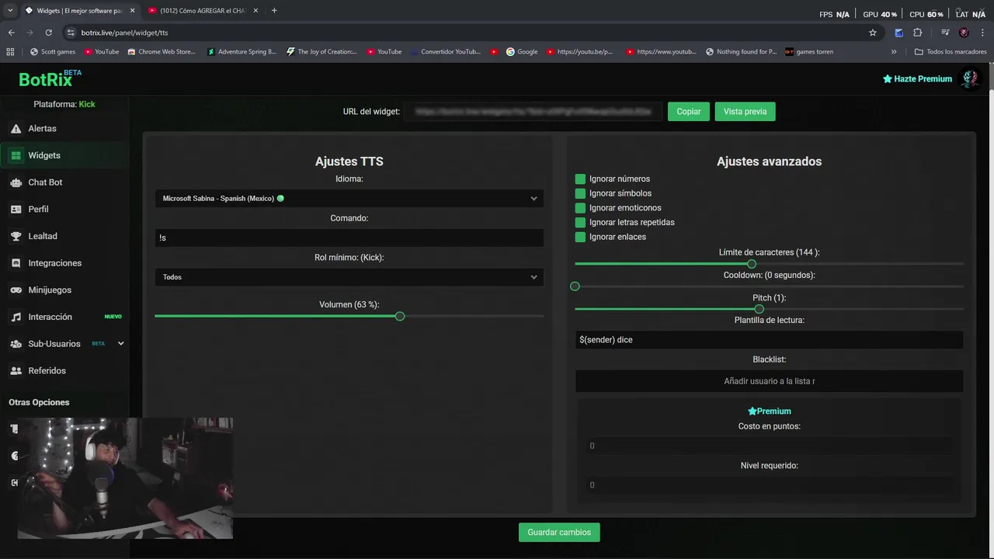This screenshot has width=994, height=559.
Task: Click the URL del widget field
Action: click(533, 112)
